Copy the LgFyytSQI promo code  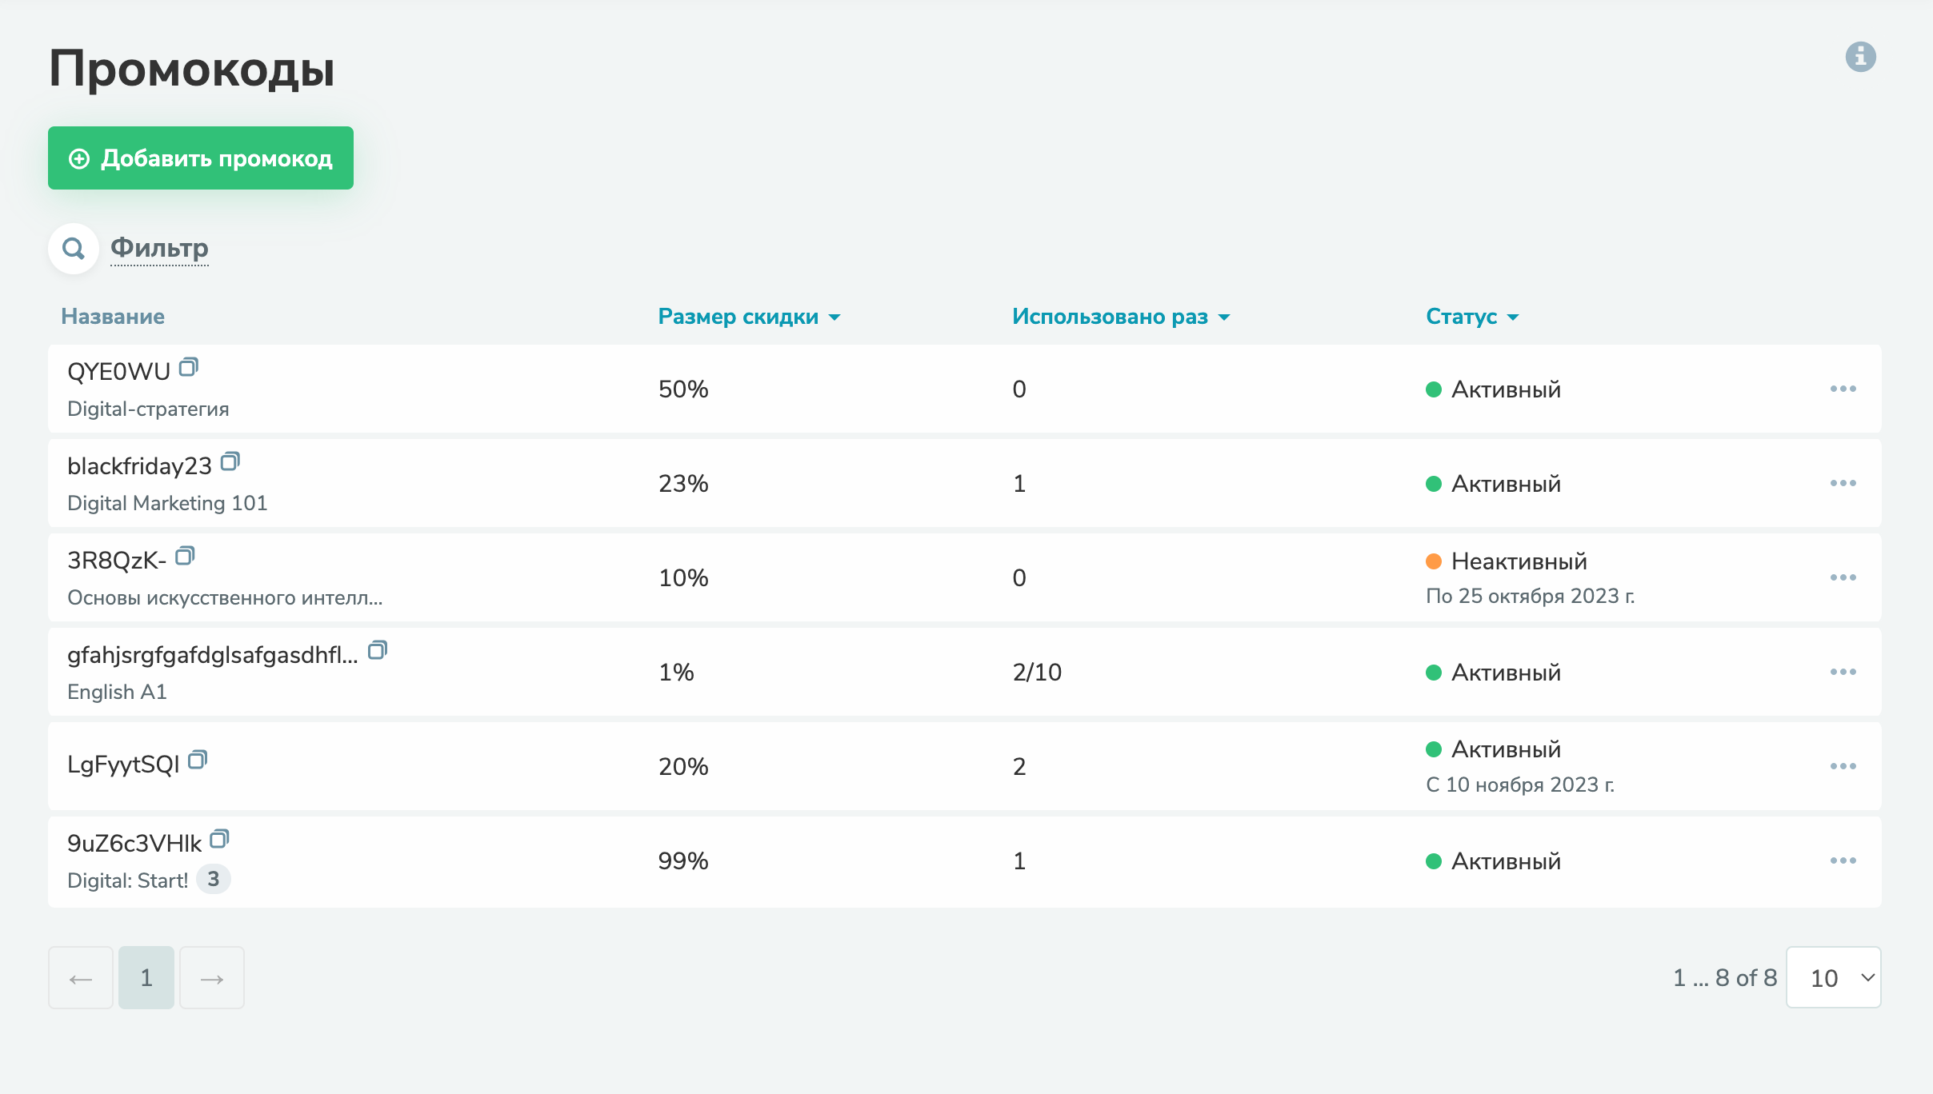click(x=198, y=761)
